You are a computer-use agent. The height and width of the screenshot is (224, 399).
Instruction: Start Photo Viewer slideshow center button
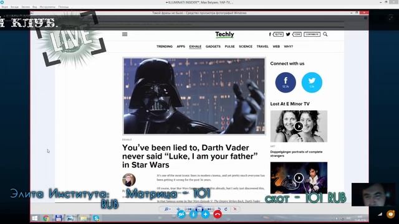tap(199, 209)
